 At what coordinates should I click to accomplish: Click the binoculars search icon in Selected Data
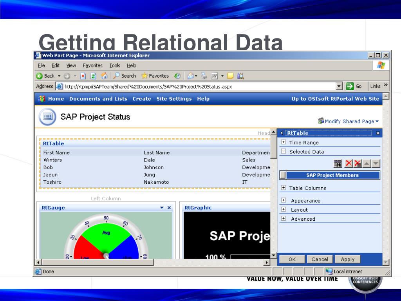tap(338, 163)
